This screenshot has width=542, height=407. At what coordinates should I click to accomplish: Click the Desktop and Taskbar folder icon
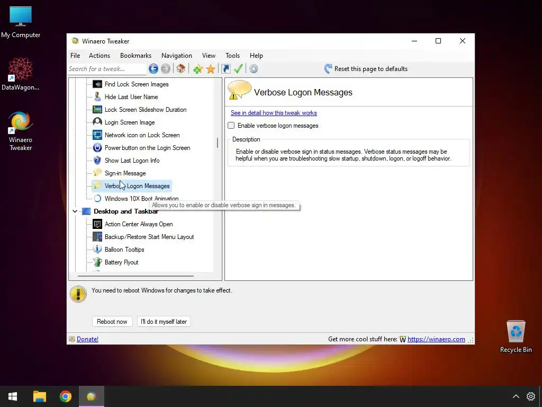coord(86,211)
